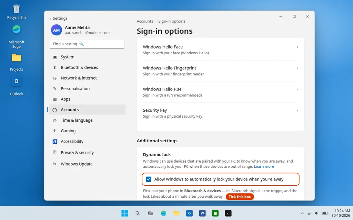Click the Accounts circle icon

(55, 110)
